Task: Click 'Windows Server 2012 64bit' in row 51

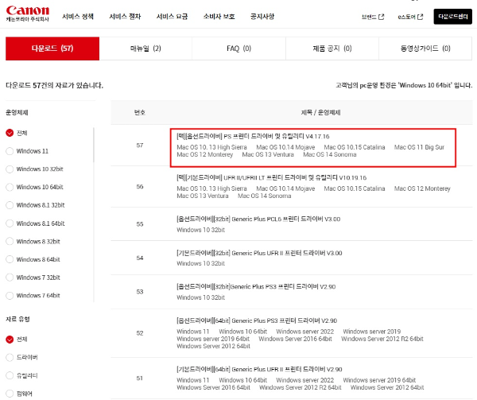Action: click(x=387, y=387)
